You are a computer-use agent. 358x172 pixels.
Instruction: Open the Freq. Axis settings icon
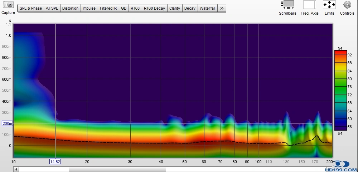(309, 5)
